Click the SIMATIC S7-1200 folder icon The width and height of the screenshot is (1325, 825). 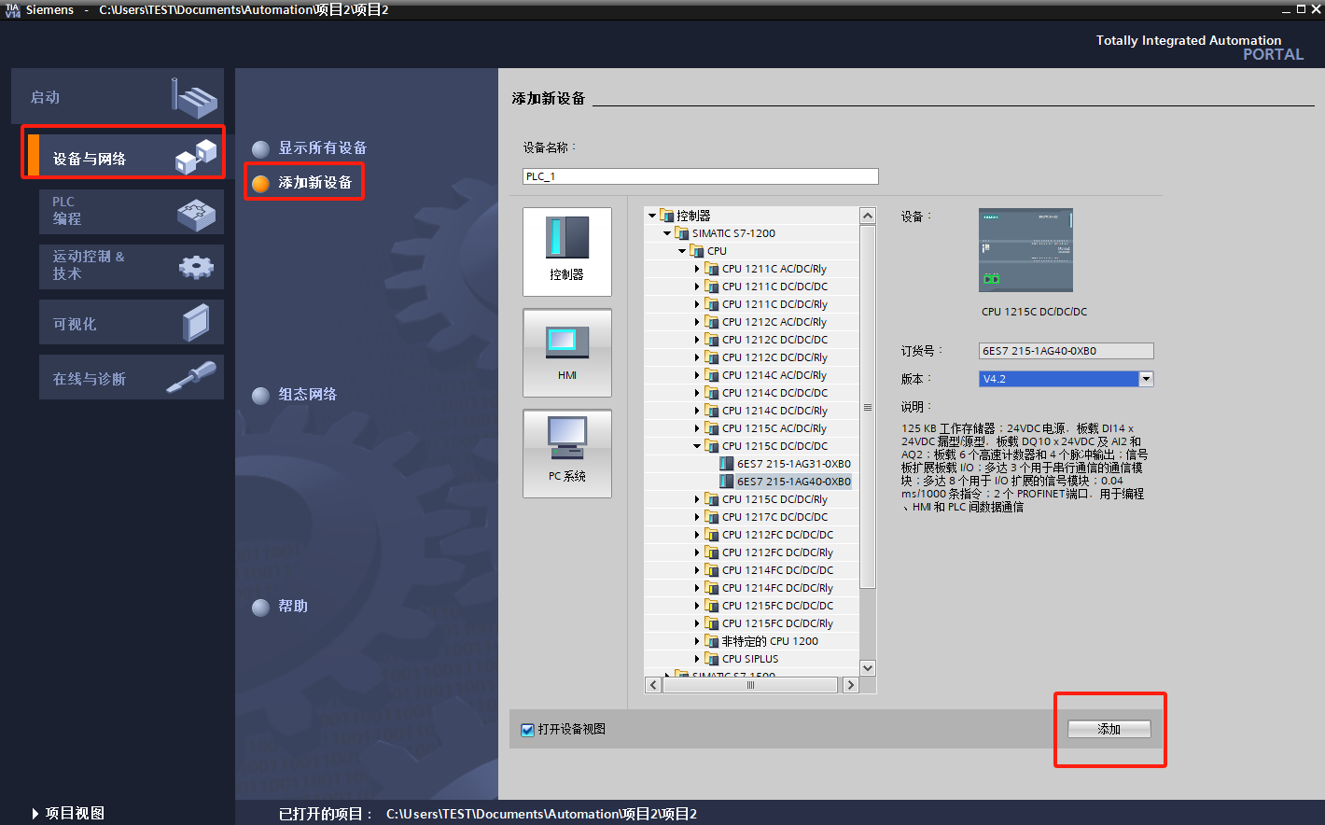[681, 233]
